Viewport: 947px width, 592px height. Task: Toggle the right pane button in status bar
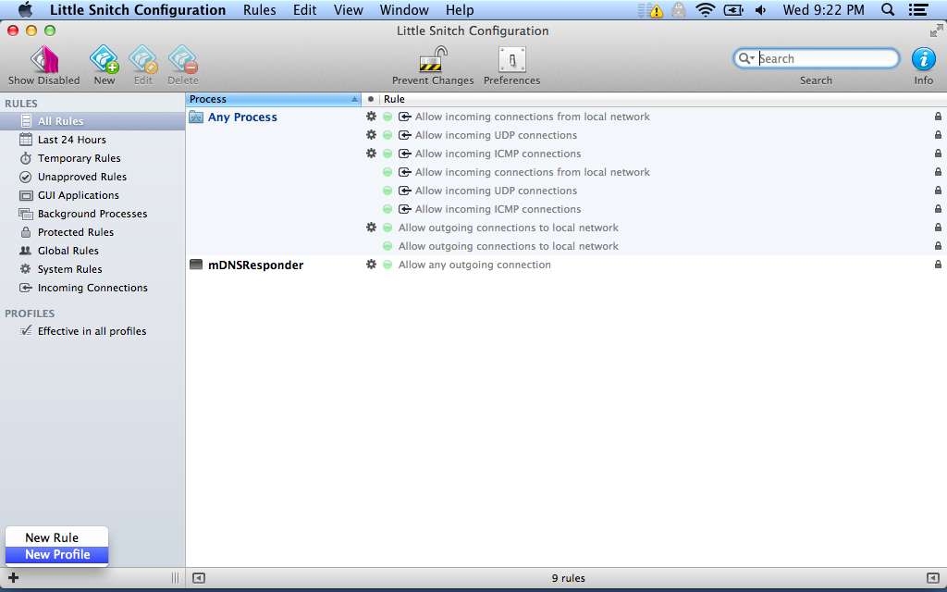point(933,578)
